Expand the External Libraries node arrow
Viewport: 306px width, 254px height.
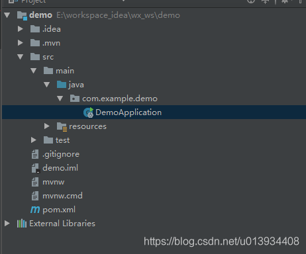[7, 224]
